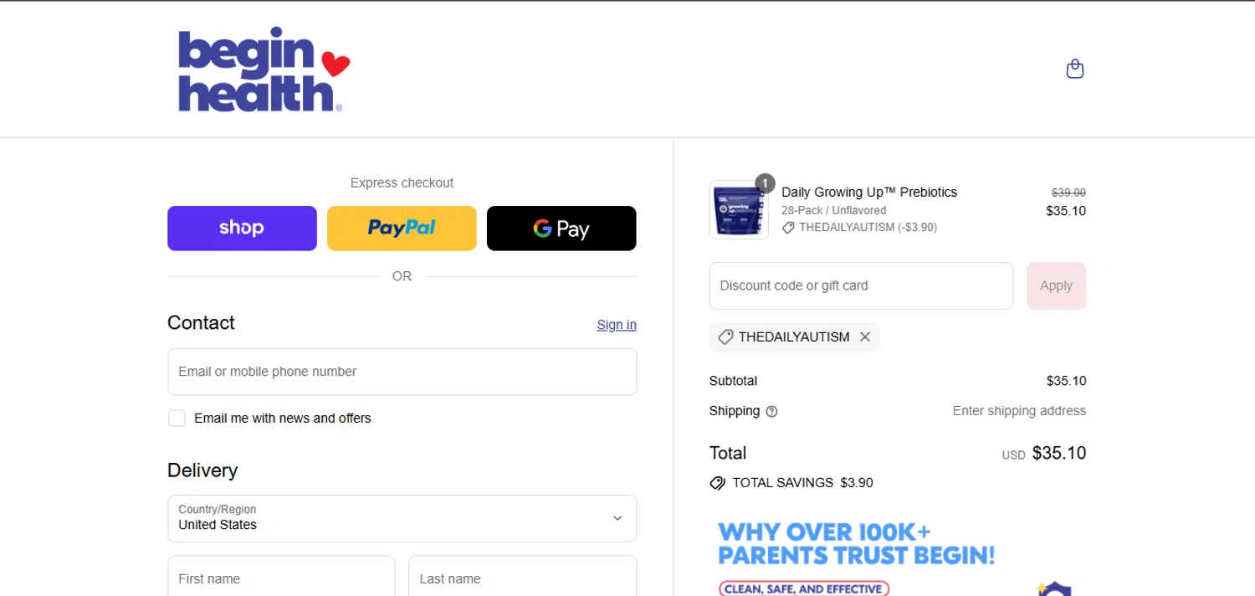Click the Subtotal label
This screenshot has width=1255, height=596.
pos(733,381)
